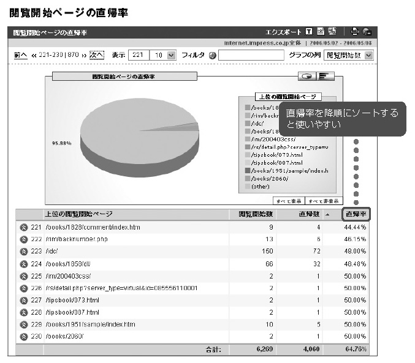
Task: Click the third export format icon
Action: click(332, 31)
